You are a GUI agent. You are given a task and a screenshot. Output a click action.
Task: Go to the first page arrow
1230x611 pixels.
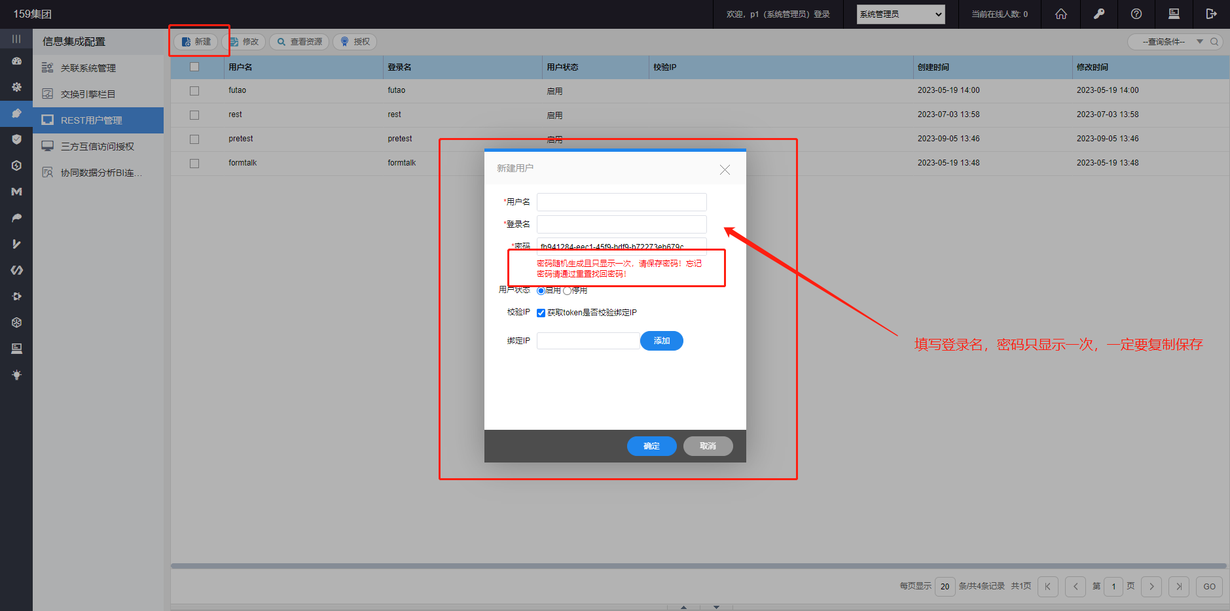click(x=1048, y=587)
